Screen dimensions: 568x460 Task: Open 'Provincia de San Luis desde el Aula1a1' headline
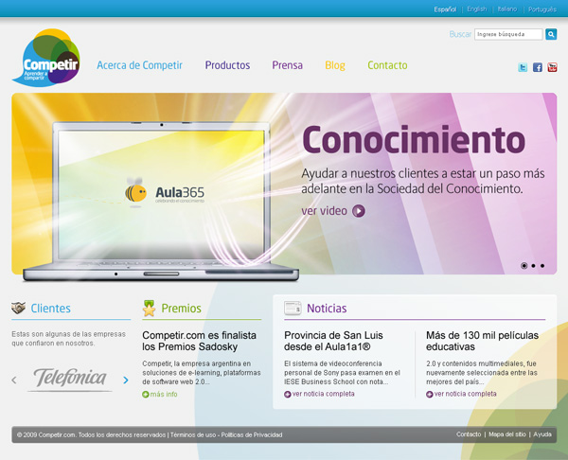click(x=333, y=341)
